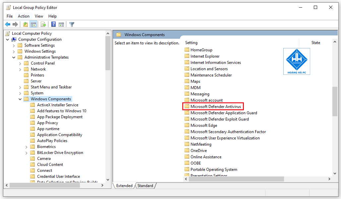Click the Up one level folder icon

(26, 24)
